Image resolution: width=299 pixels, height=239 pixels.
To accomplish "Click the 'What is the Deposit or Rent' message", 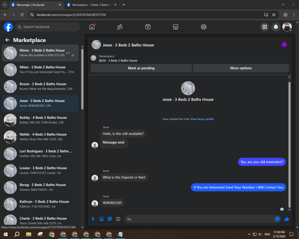I will [124, 177].
